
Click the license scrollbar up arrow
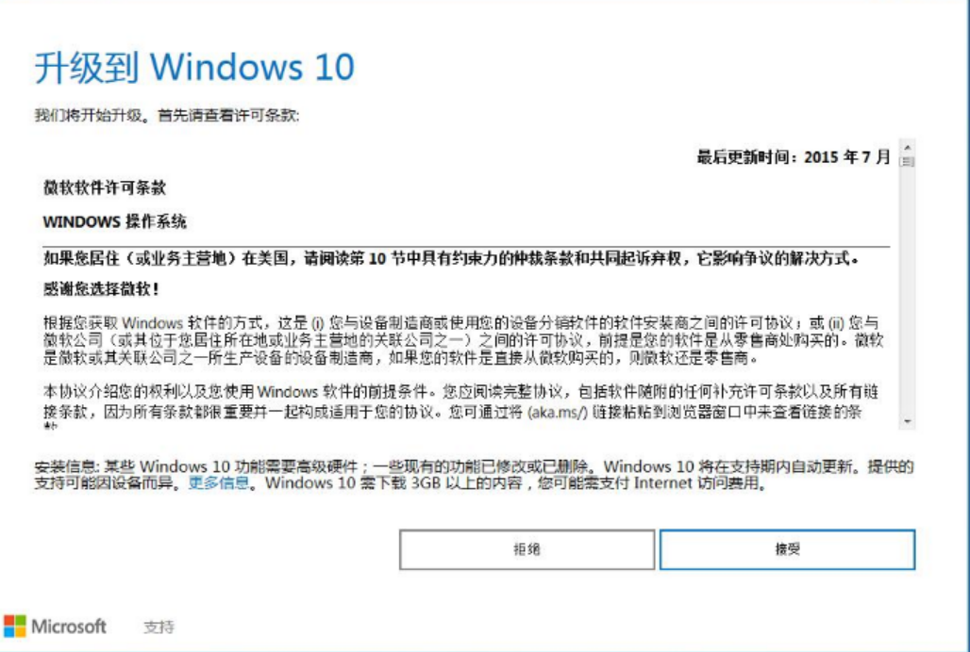coord(907,147)
